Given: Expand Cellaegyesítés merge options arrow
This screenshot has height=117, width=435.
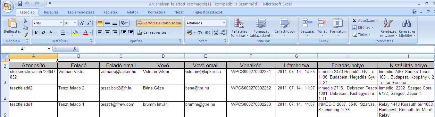Looking at the screenshot, I should (x=169, y=32).
